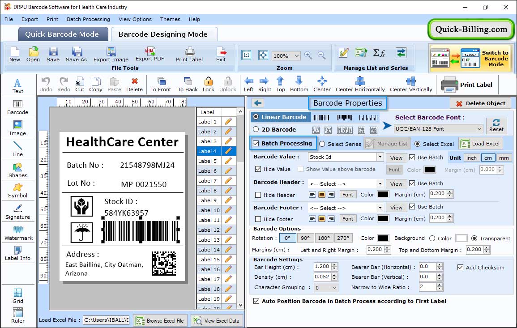Choose the Select Series radio option

pyautogui.click(x=322, y=144)
